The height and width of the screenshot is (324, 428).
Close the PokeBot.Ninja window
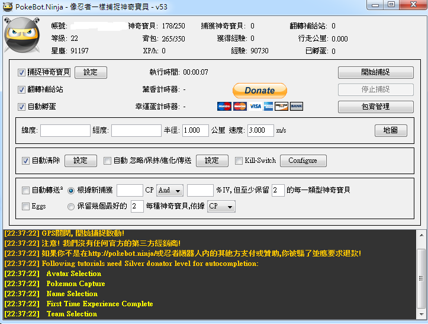(414, 5)
